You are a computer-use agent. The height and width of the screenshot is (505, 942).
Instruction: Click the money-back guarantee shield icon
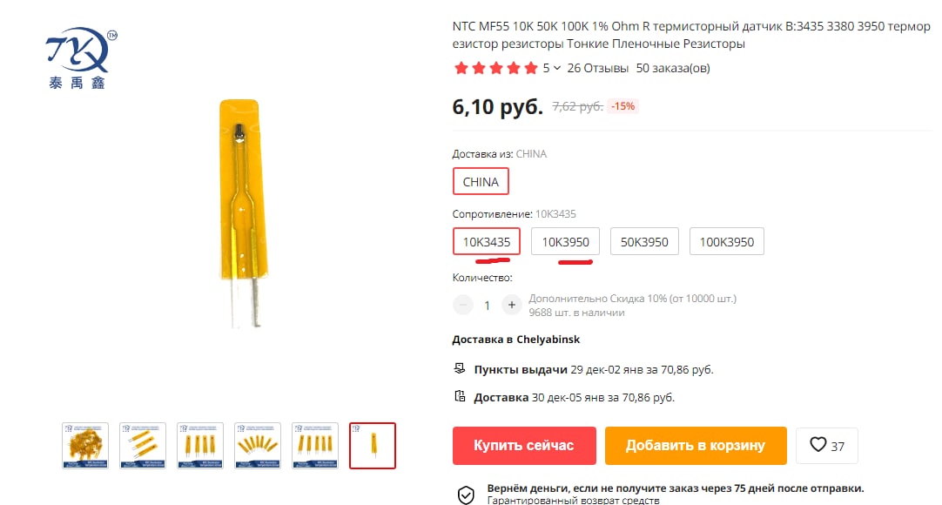coord(466,495)
